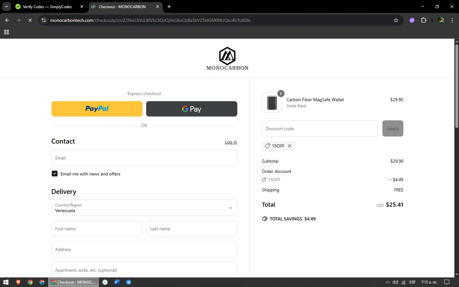This screenshot has height=287, width=459.
Task: Click the Last name field
Action: (192, 229)
